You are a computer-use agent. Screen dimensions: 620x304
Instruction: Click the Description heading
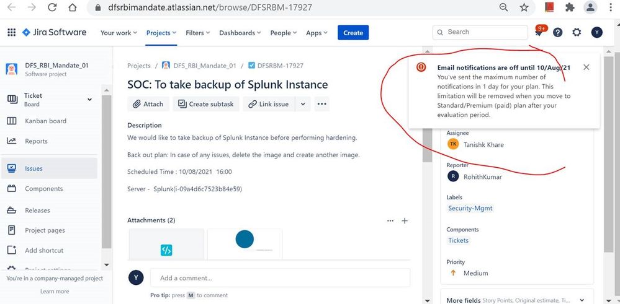tap(145, 126)
